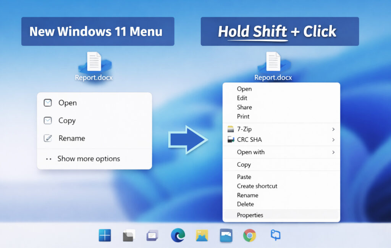
Task: Click the dark overlapping-squares taskbar icon
Action: (x=129, y=235)
